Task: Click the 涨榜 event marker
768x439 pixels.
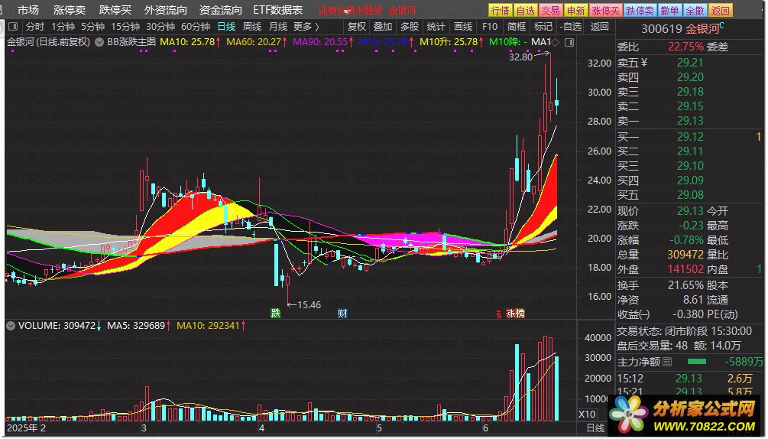Action: tap(515, 313)
